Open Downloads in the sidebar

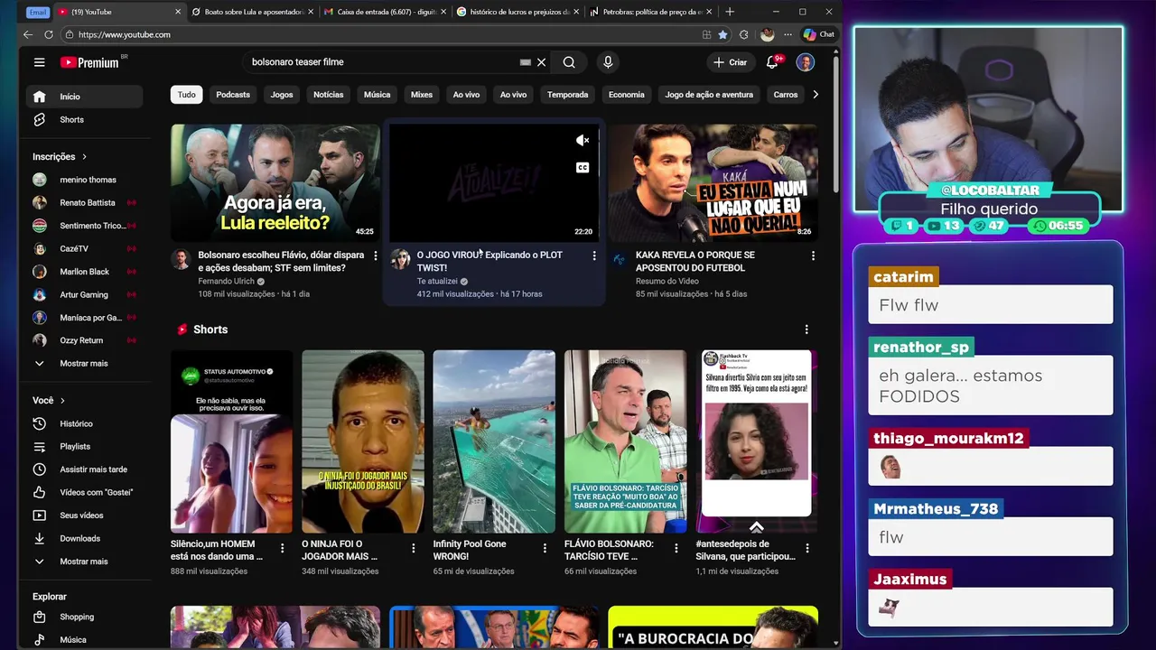83,538
